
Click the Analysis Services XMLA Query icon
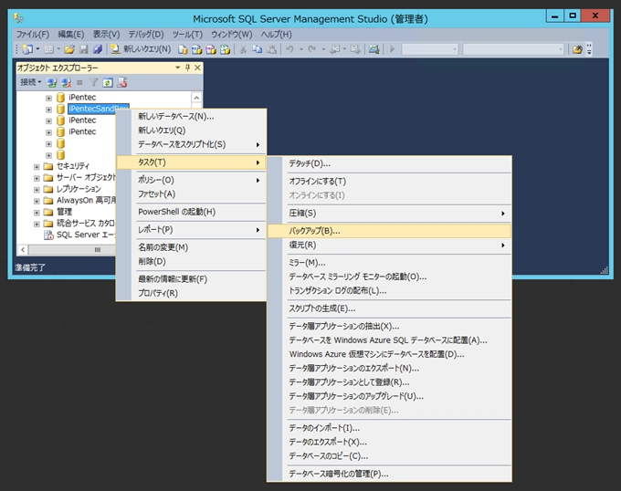[x=226, y=49]
